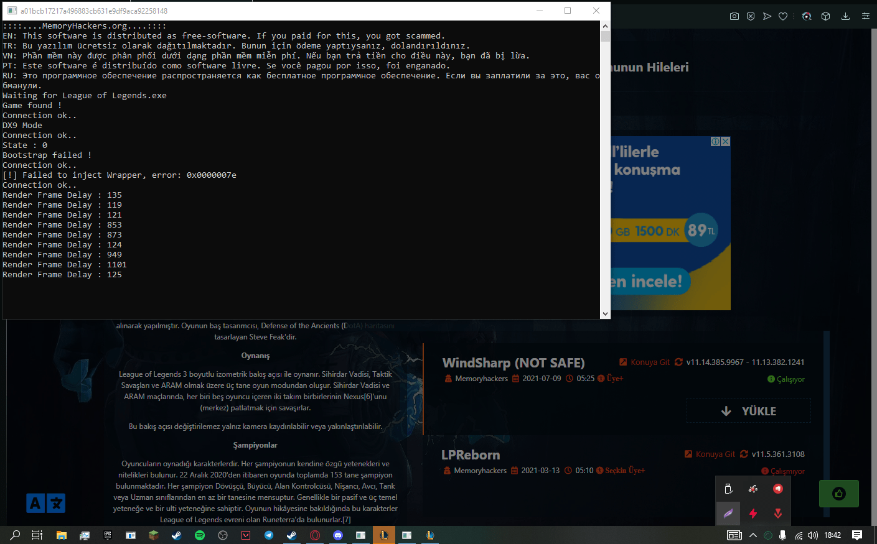The image size is (877, 544).
Task: Switch to Opera browser on taskbar
Action: (315, 535)
